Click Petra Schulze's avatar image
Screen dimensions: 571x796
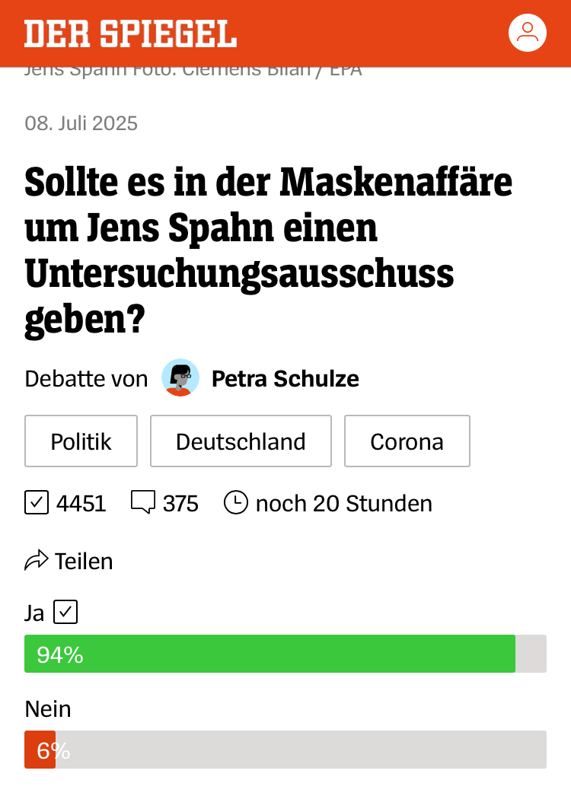180,378
